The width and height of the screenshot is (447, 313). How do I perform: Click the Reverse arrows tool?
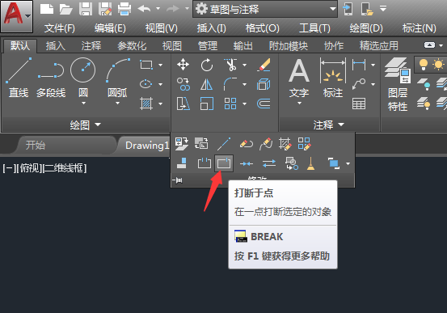[269, 163]
